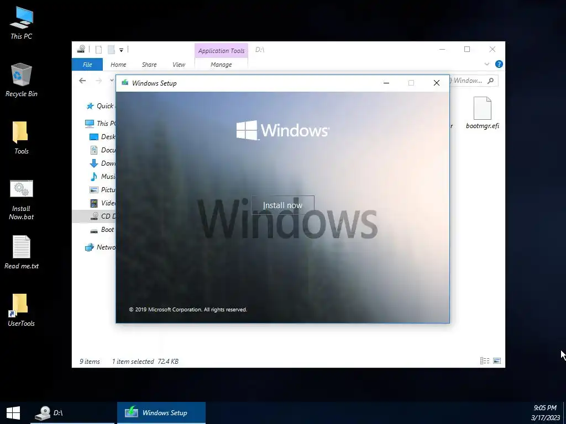Open Videos in the navigation pane

click(x=102, y=203)
